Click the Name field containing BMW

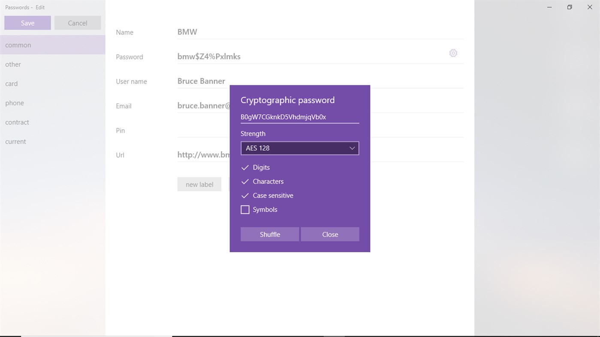[320, 32]
